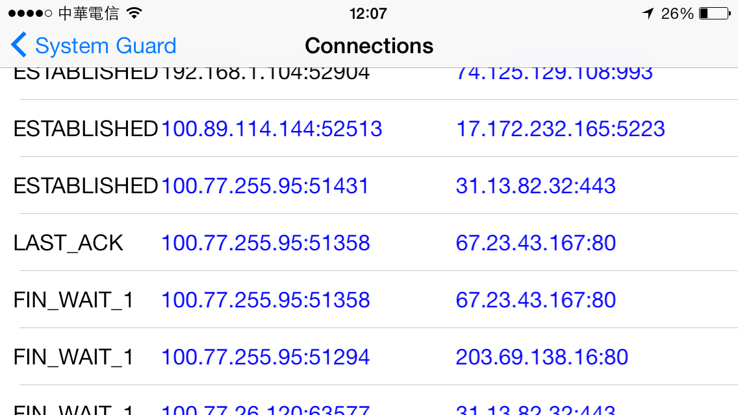Open remote address 203.69.138.16:80

[542, 357]
